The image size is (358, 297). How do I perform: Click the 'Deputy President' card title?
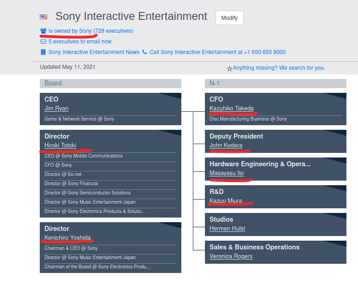[236, 136]
